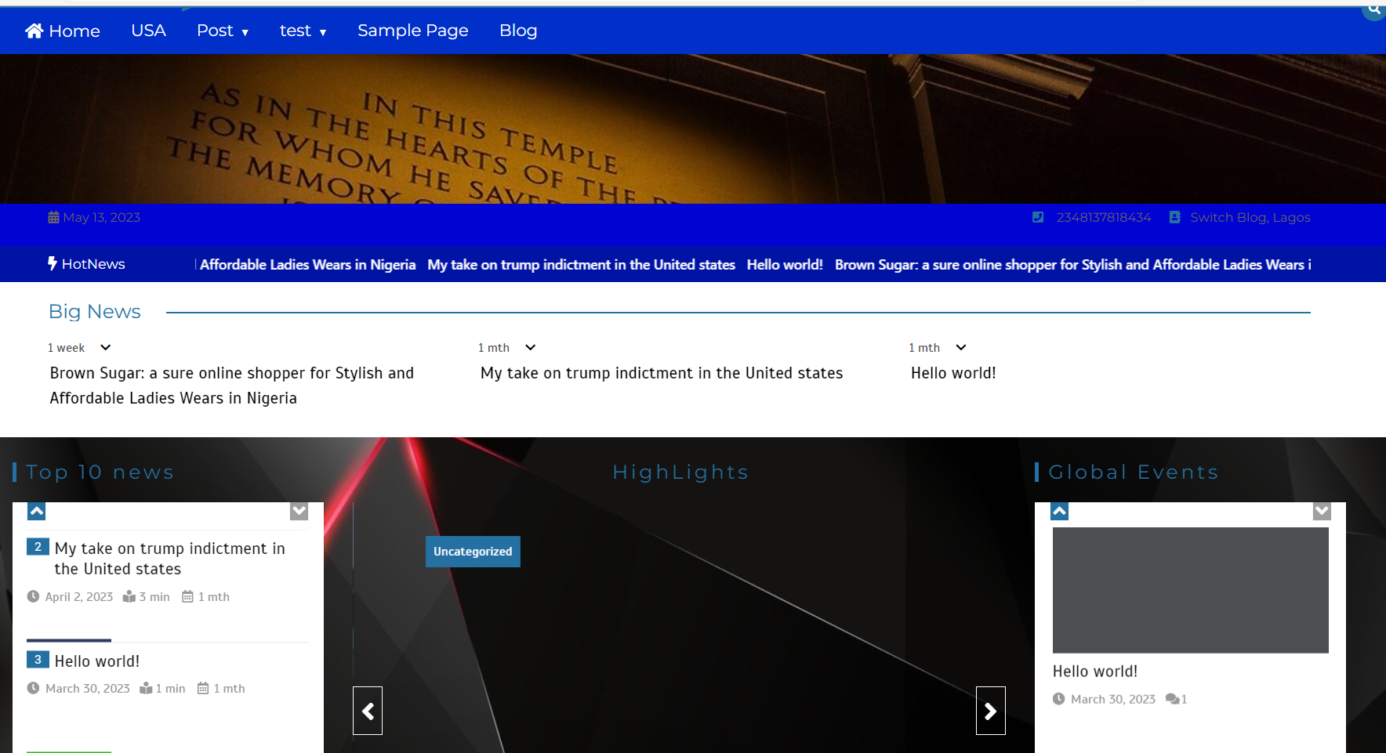Select the Sample Page menu item
Screen dimensions: 1386x753
point(412,30)
